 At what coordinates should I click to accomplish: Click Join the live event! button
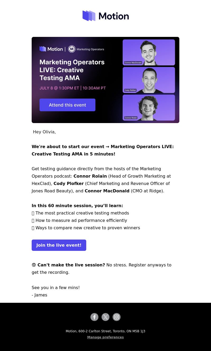pos(59,245)
